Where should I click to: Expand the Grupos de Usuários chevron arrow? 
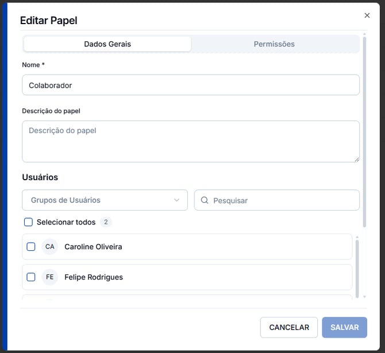[176, 200]
